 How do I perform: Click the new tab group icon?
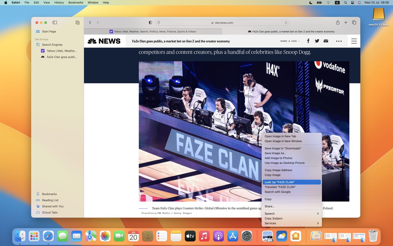(78, 23)
